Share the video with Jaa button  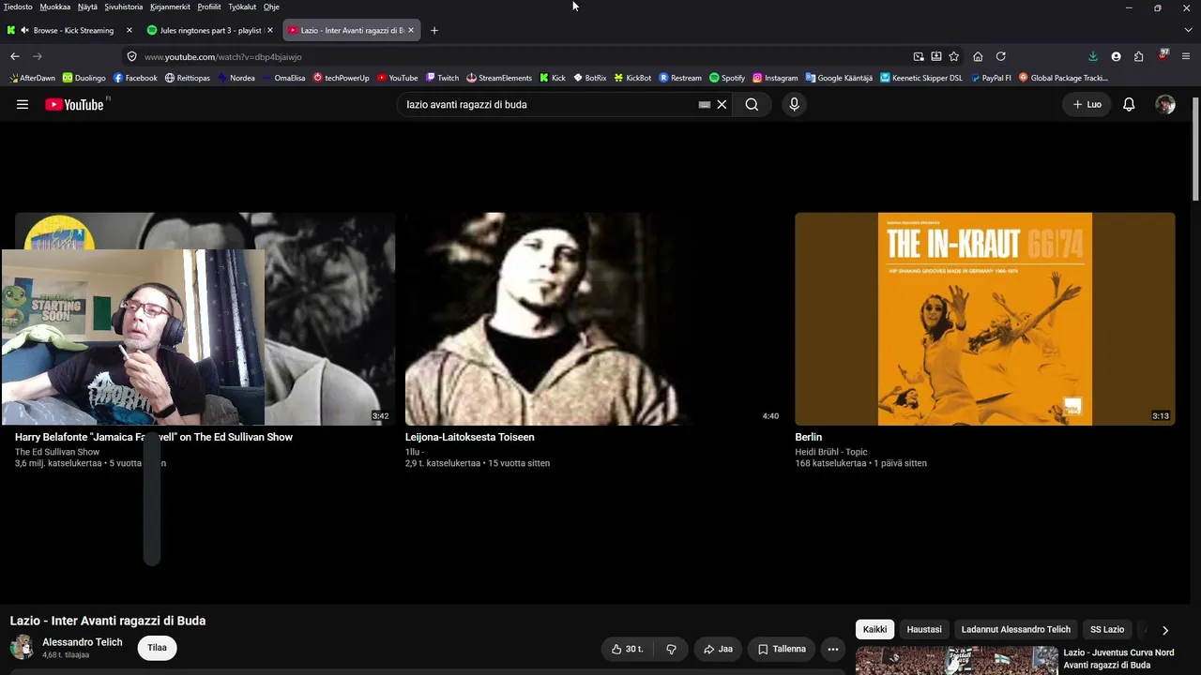pyautogui.click(x=718, y=649)
